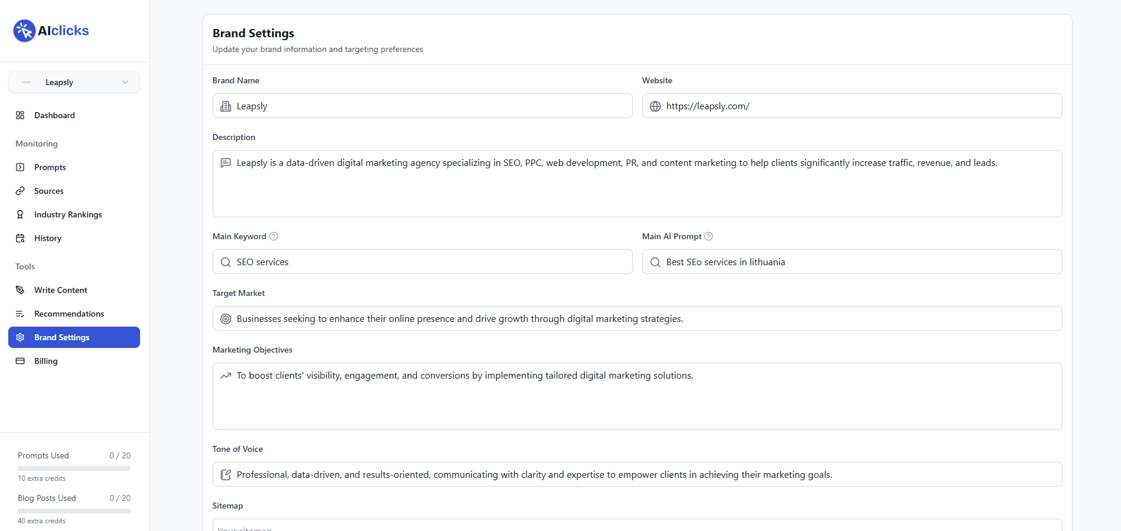The height and width of the screenshot is (531, 1121).
Task: Click the edit note icon in Tone of Voice
Action: coord(226,475)
